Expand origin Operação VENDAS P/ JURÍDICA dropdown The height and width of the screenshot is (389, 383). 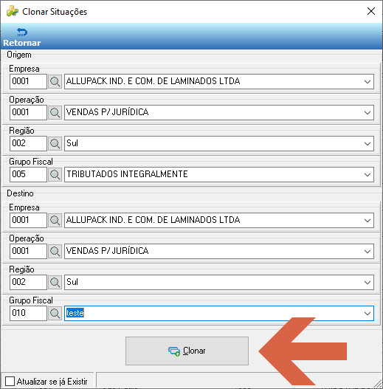[x=368, y=112]
